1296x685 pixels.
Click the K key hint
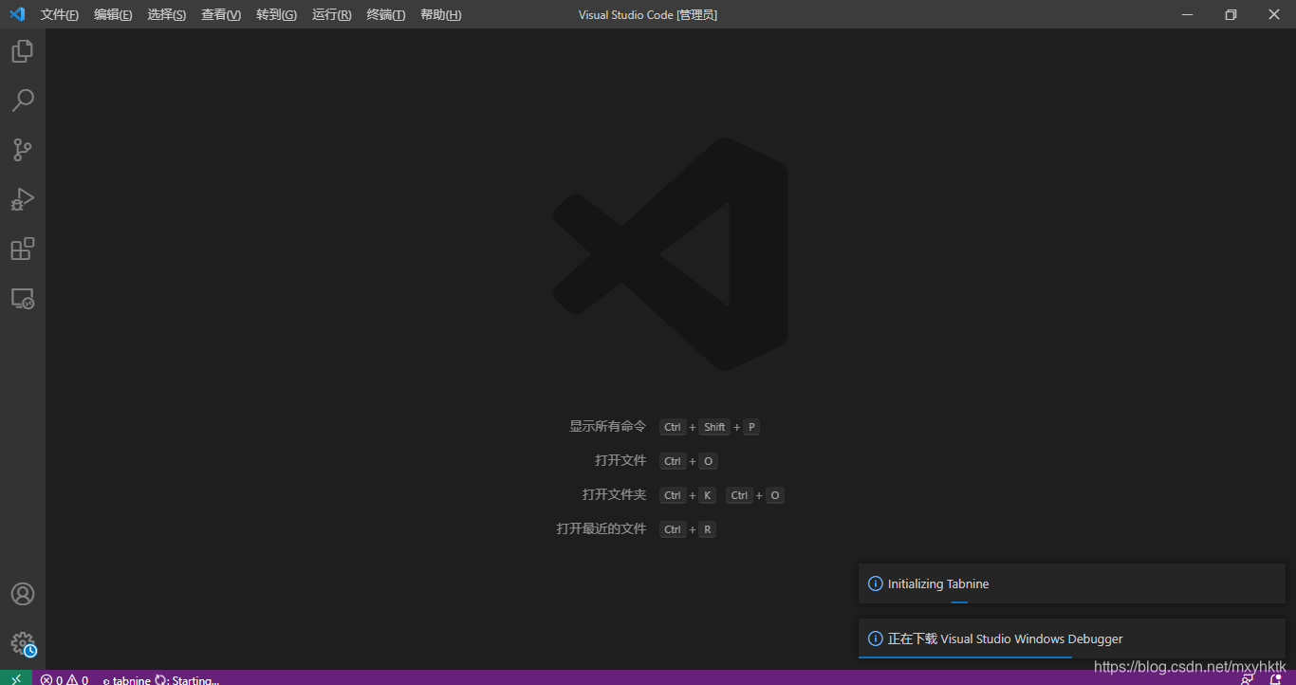tap(707, 495)
